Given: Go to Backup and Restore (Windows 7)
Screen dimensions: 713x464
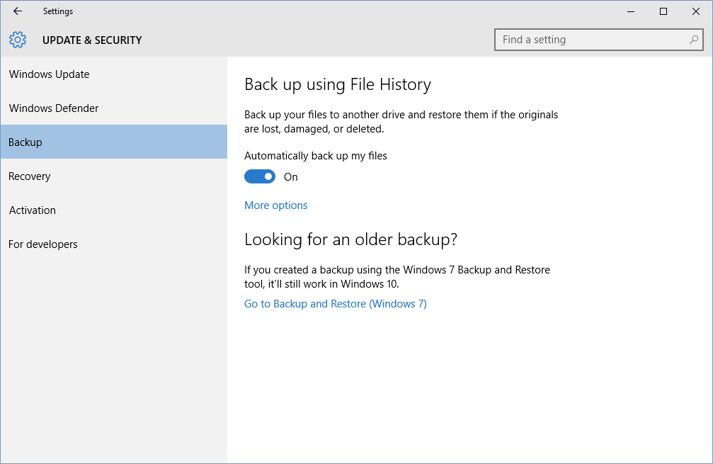Looking at the screenshot, I should click(x=336, y=303).
